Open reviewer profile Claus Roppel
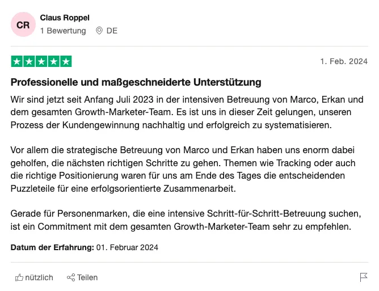This screenshot has height=291, width=379. pyautogui.click(x=65, y=18)
